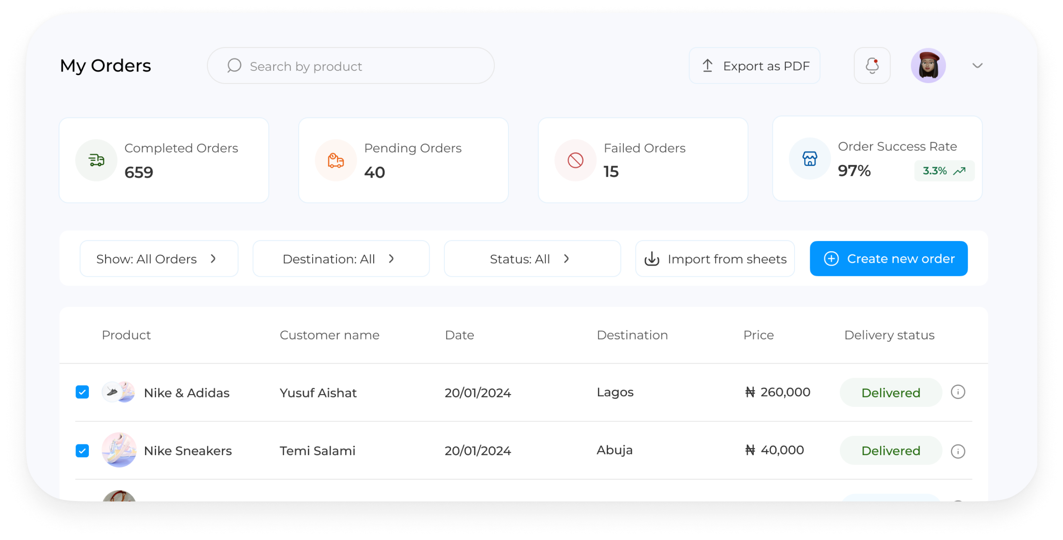Click the Abuja destination cell
Image resolution: width=1063 pixels, height=540 pixels.
click(614, 450)
